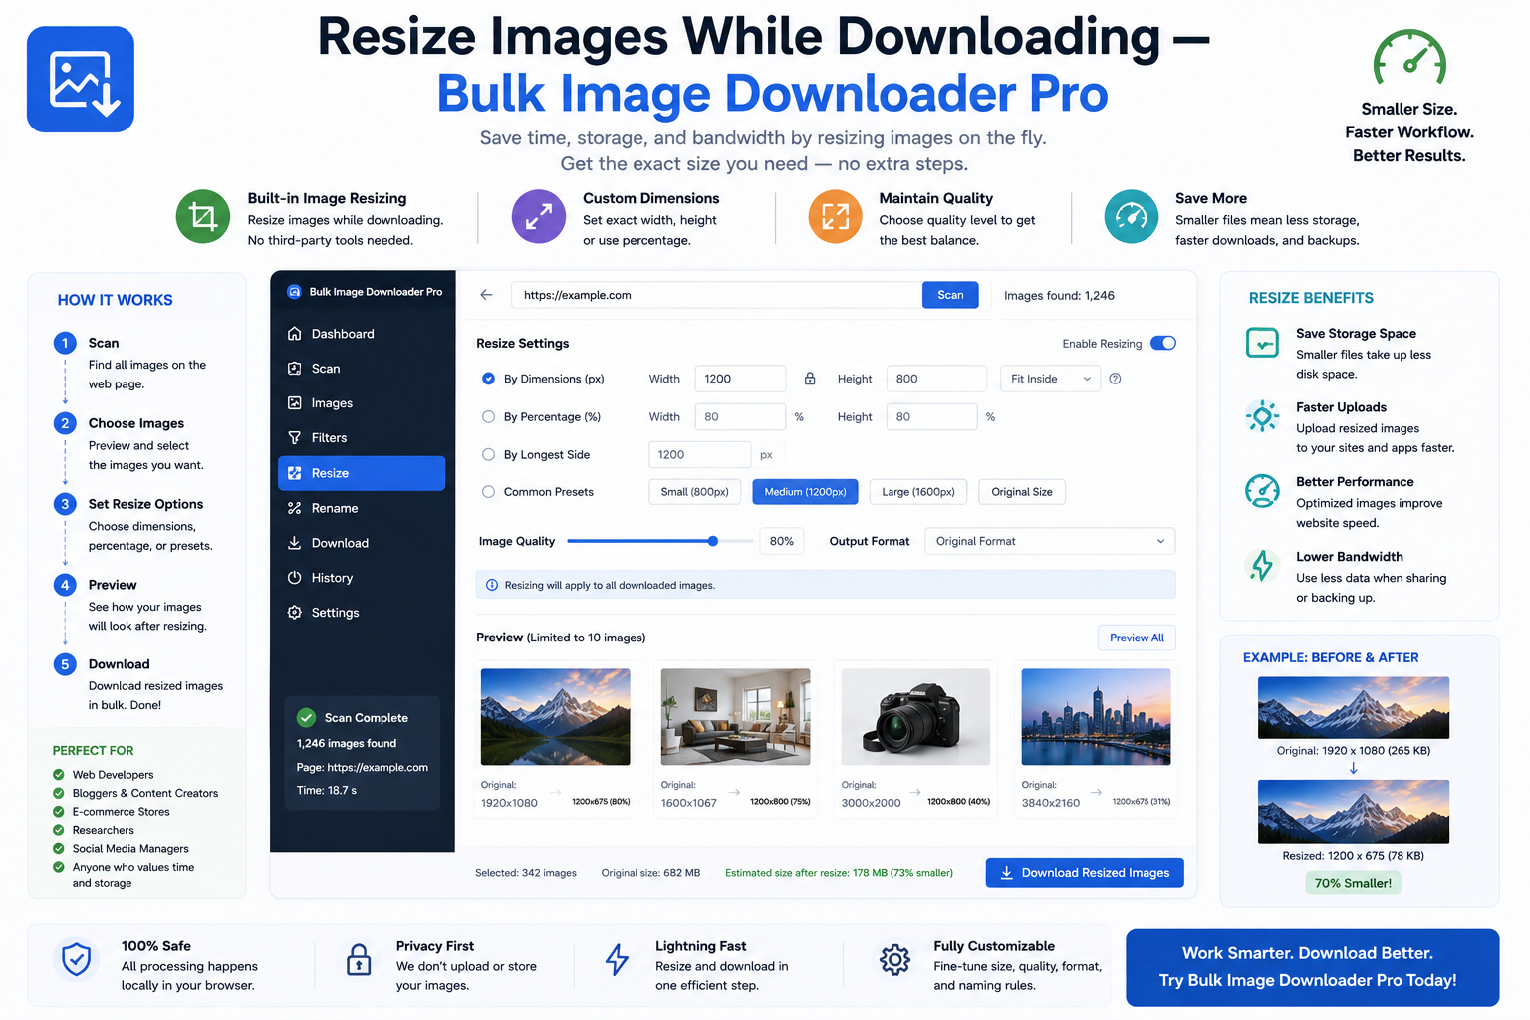This screenshot has height=1020, width=1530.
Task: Click the speedometer icon above Smaller Size
Action: coord(1409,59)
